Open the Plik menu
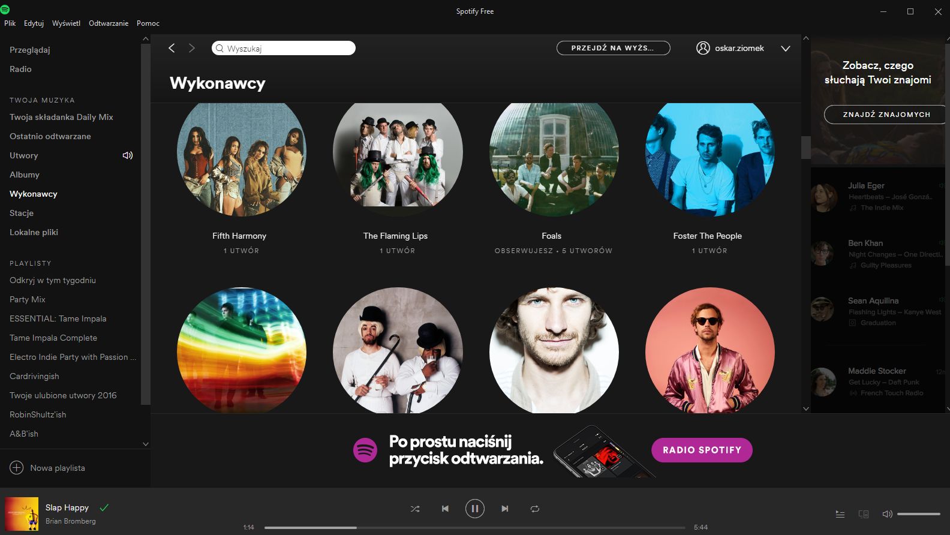Image resolution: width=950 pixels, height=535 pixels. (10, 23)
